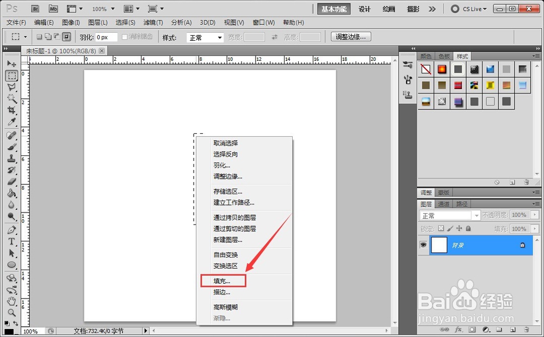Switch to the 设计 Design workspace
The width and height of the screenshot is (544, 337).
tap(364, 9)
